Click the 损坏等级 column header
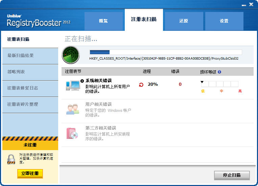 coord(208,72)
